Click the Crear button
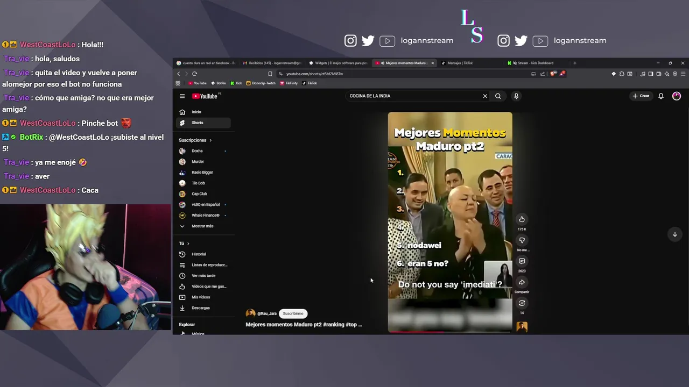The height and width of the screenshot is (387, 689). [x=641, y=96]
